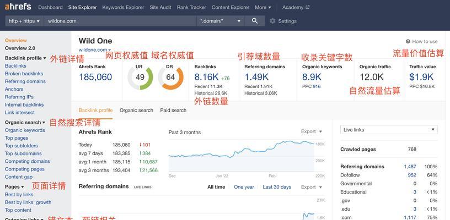Open Site Explorer in the top menu
450x220 pixels.
tap(82, 8)
